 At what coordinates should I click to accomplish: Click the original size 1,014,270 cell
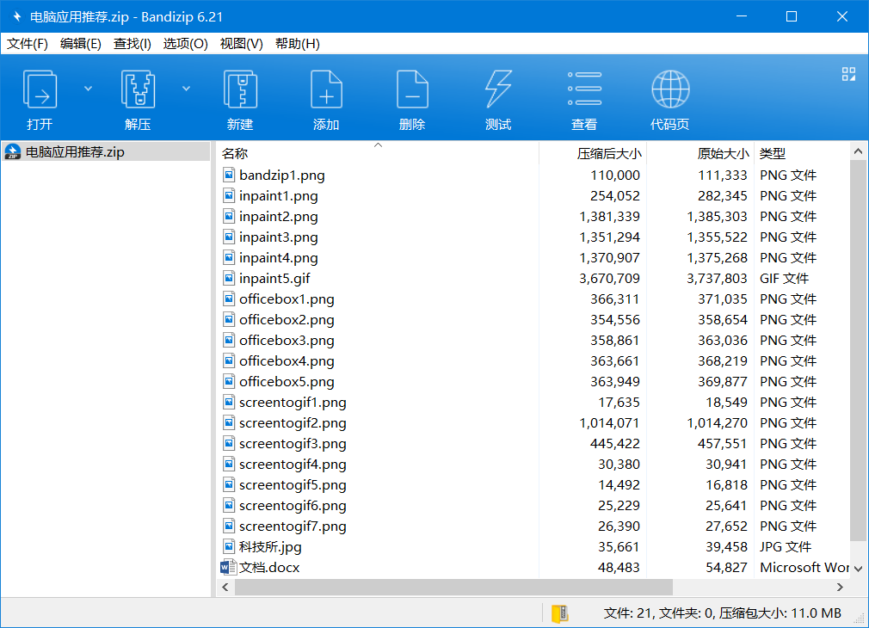[x=718, y=423]
